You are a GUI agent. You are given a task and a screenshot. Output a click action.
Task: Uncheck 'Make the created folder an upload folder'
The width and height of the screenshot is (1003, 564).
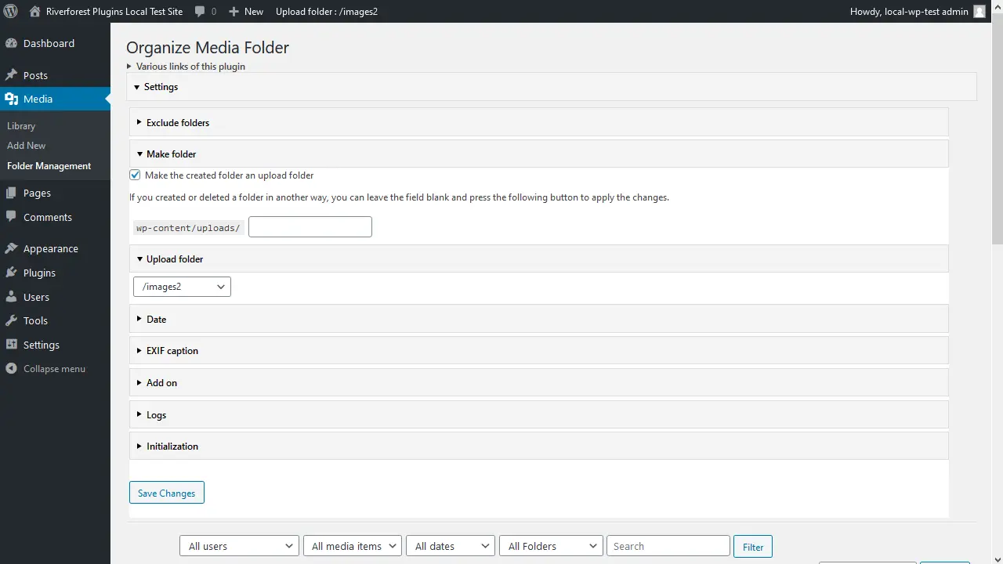(x=134, y=174)
